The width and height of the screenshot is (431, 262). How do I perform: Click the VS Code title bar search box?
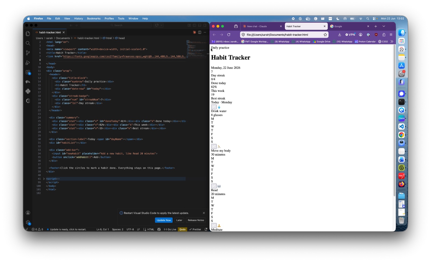116,25
